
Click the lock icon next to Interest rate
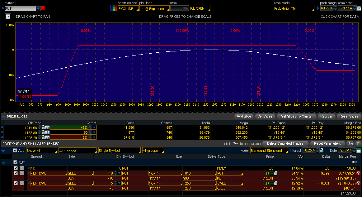pos(322,150)
